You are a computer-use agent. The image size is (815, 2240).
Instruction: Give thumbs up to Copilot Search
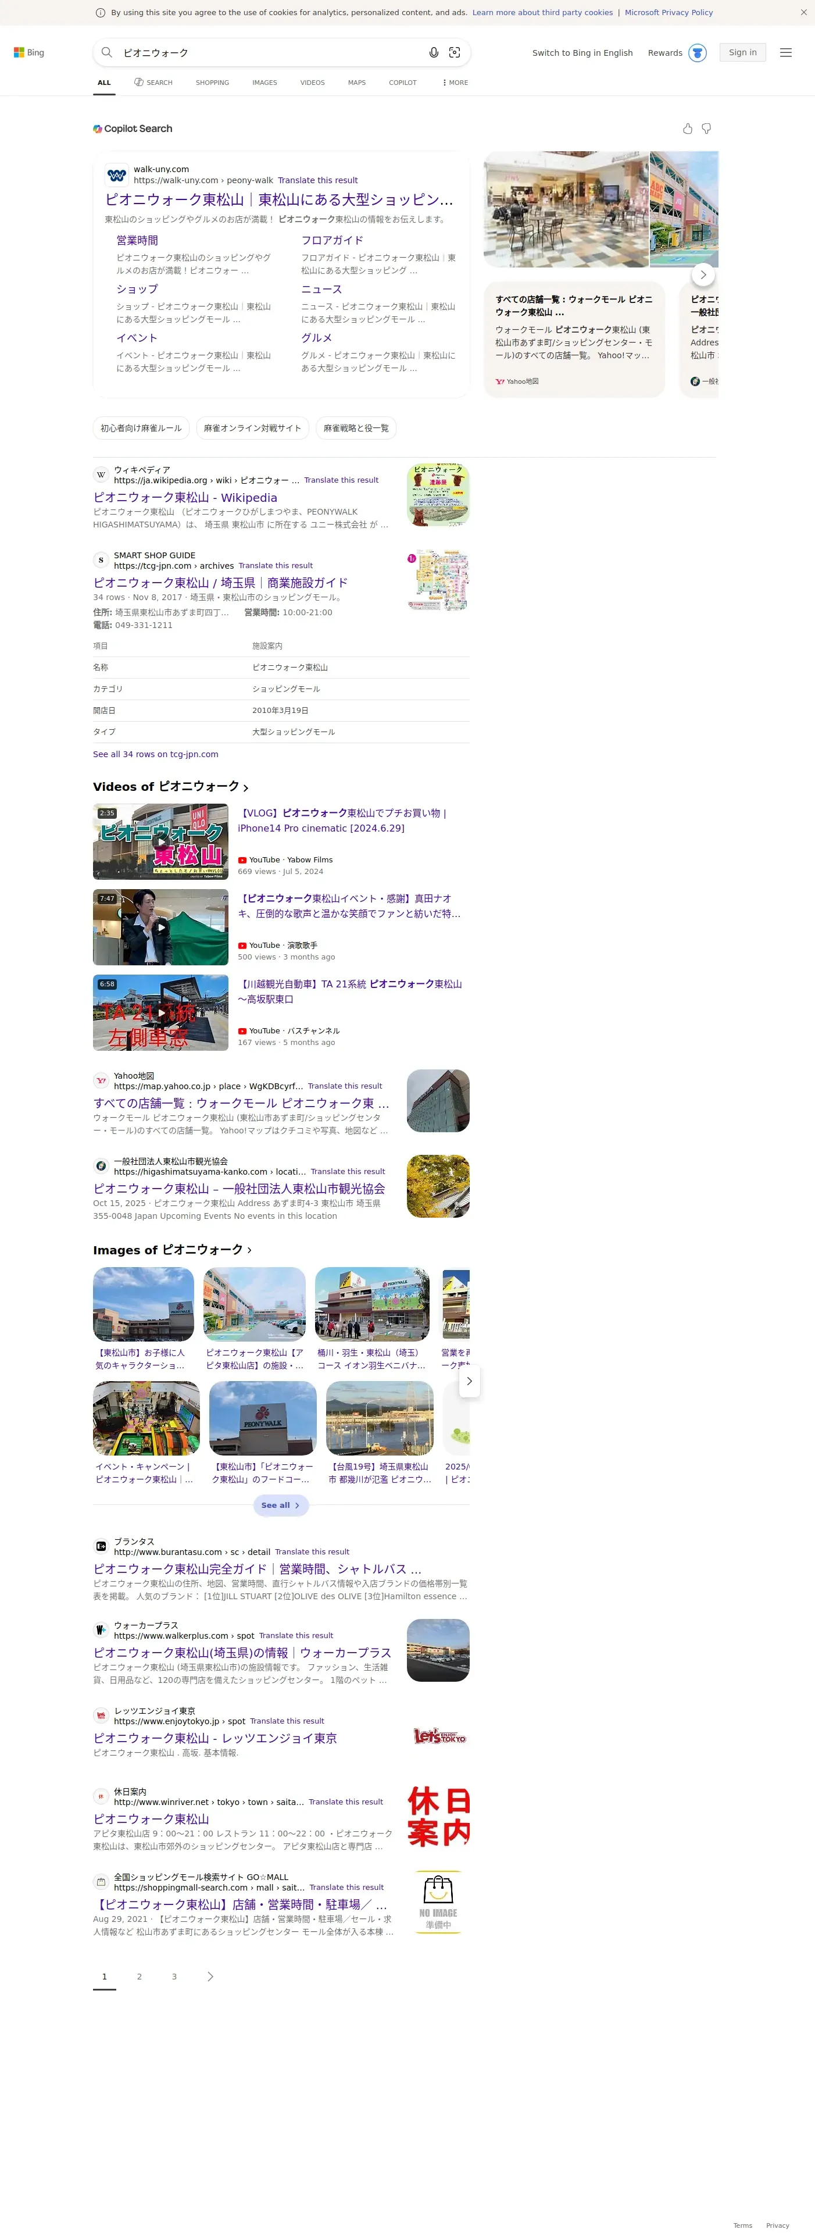pos(687,129)
